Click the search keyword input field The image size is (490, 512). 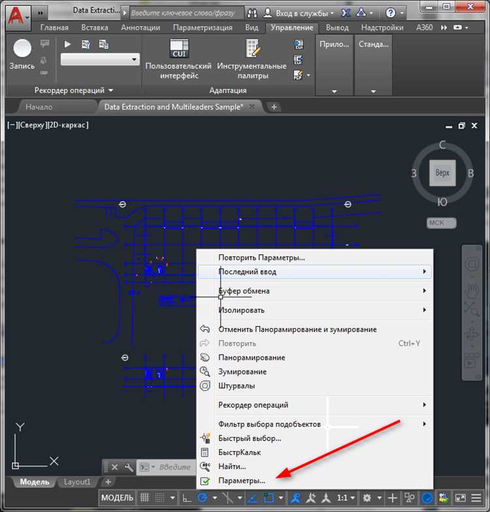pyautogui.click(x=187, y=13)
